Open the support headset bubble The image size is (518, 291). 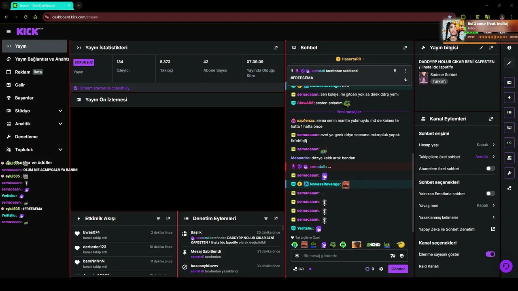(x=505, y=266)
